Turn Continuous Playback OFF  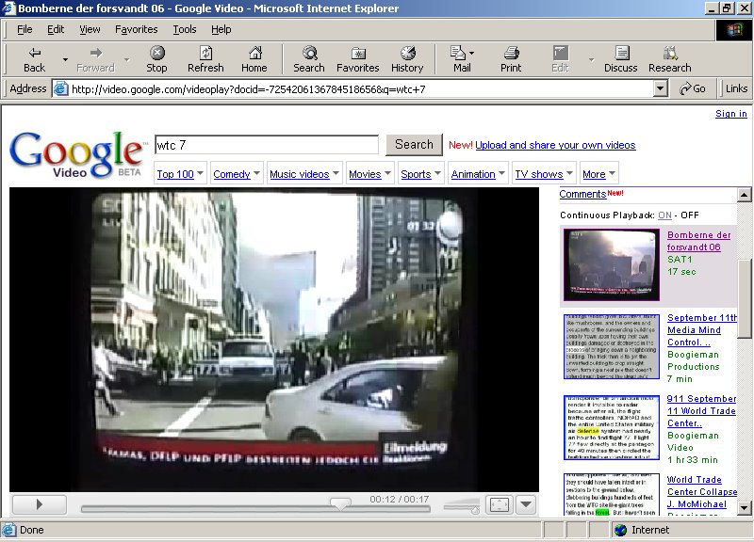[690, 215]
